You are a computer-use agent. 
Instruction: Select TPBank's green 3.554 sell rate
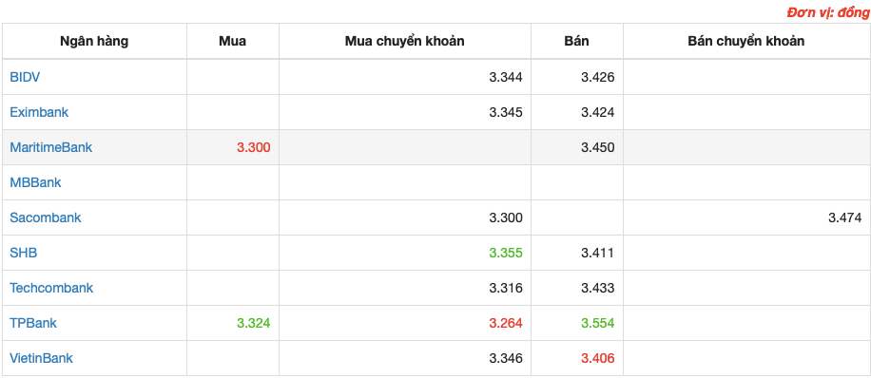pos(598,323)
